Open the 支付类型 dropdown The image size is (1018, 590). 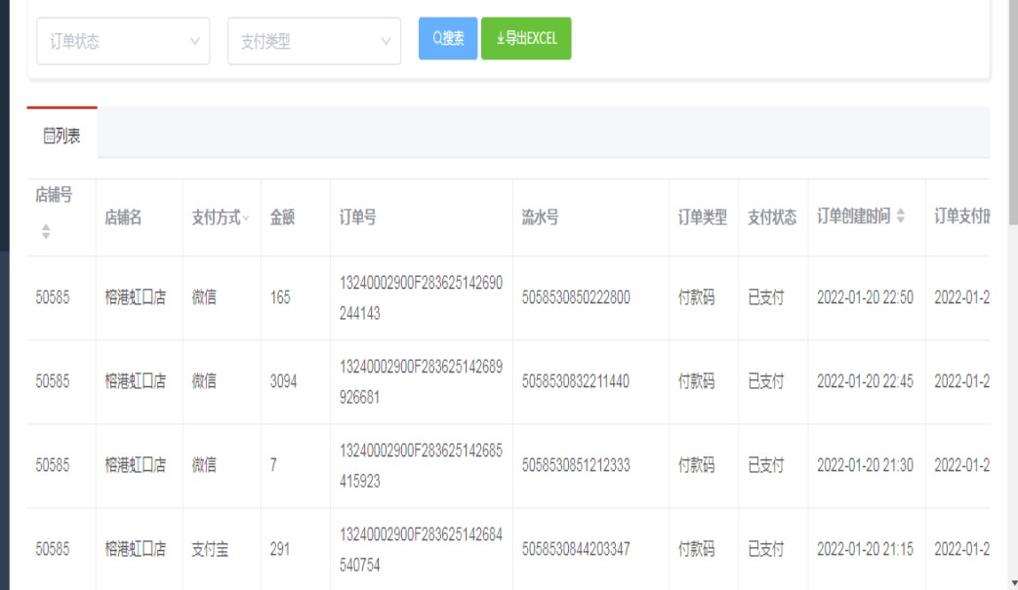313,42
